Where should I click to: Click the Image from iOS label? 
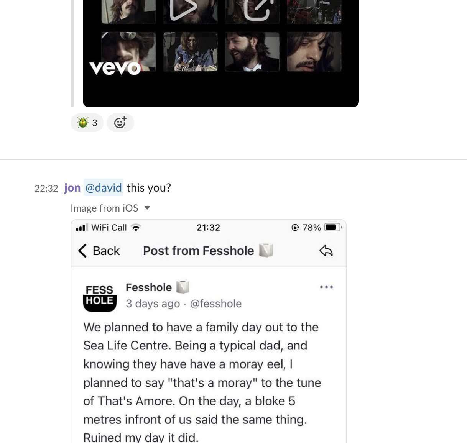click(104, 208)
